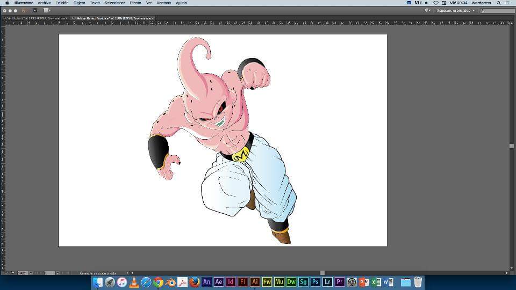
Task: Open Illustrator icon in the Dock
Action: pyautogui.click(x=255, y=282)
